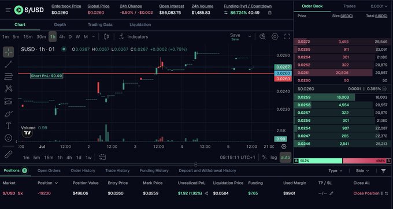
Task: Click the chart panel resize handle
Action: [196, 165]
